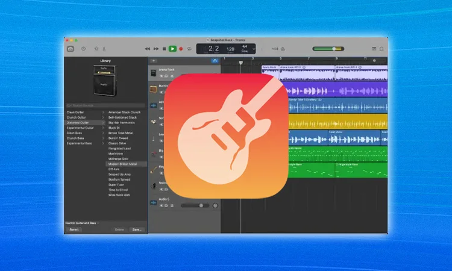Adjust the master volume slider
This screenshot has height=271, width=452.
click(x=328, y=49)
